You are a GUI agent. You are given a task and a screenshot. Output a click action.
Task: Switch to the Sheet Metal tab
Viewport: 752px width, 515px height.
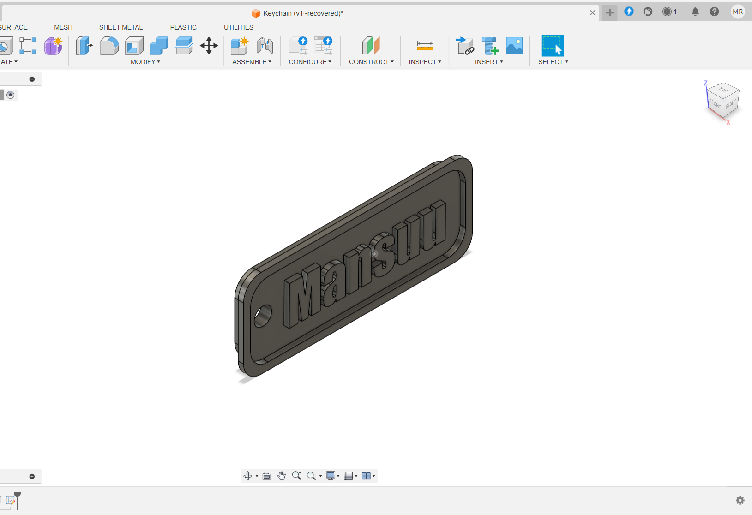[x=120, y=27]
